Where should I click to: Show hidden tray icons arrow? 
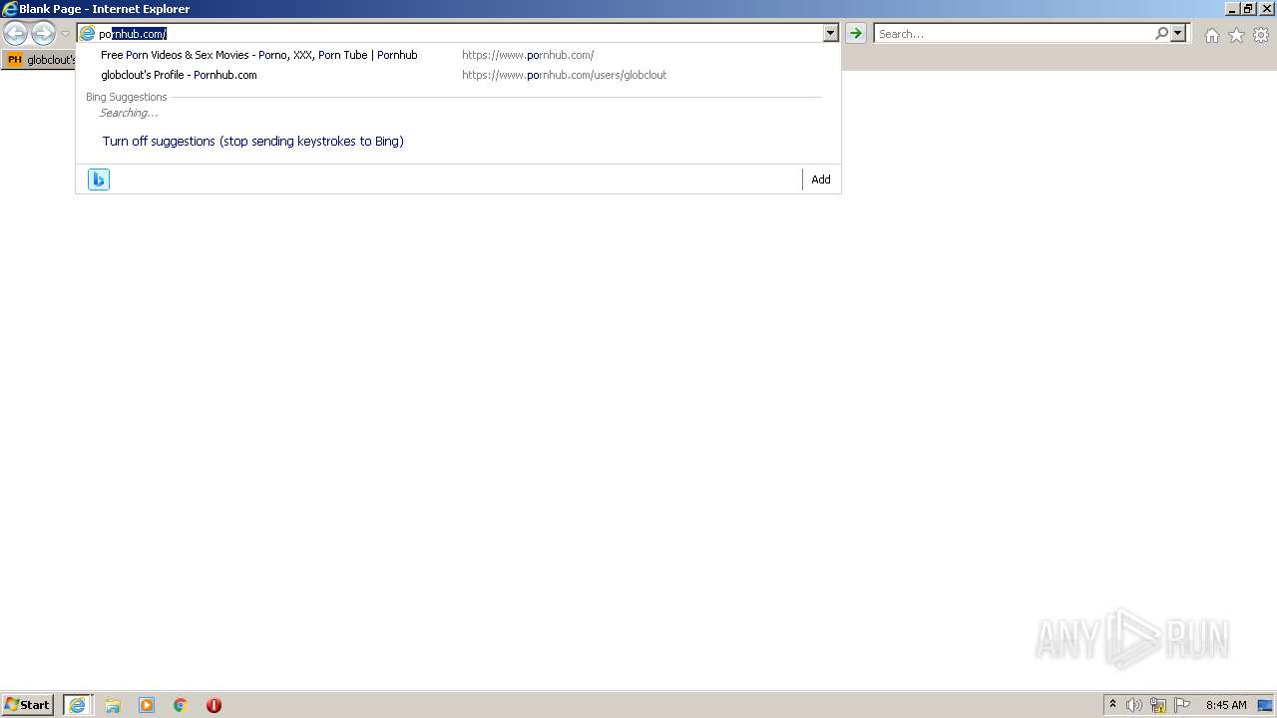pyautogui.click(x=1112, y=705)
